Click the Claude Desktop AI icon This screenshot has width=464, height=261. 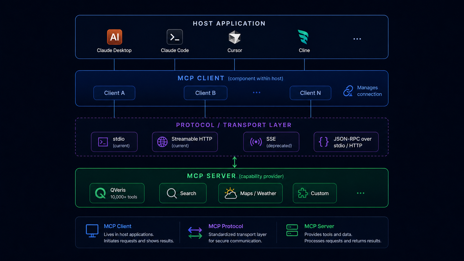point(115,37)
